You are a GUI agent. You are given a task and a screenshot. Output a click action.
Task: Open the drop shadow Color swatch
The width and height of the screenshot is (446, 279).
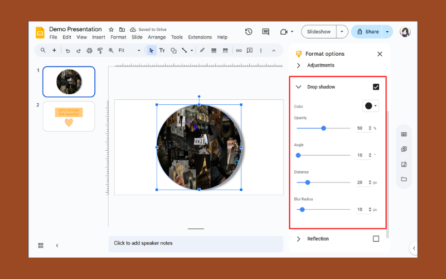pyautogui.click(x=370, y=106)
